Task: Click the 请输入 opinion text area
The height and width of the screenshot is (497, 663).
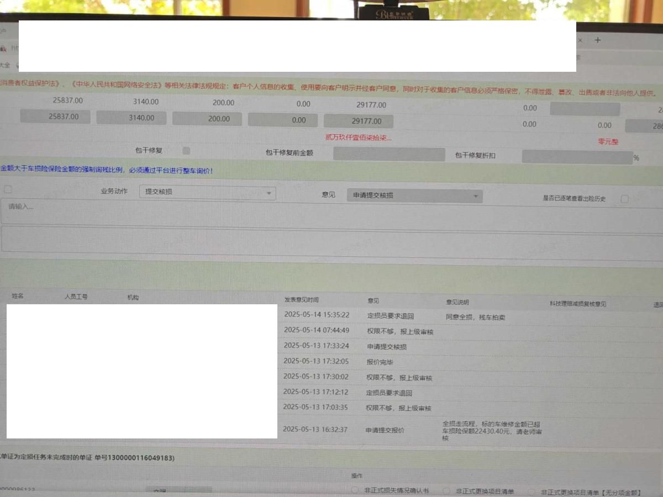Action: pyautogui.click(x=331, y=213)
